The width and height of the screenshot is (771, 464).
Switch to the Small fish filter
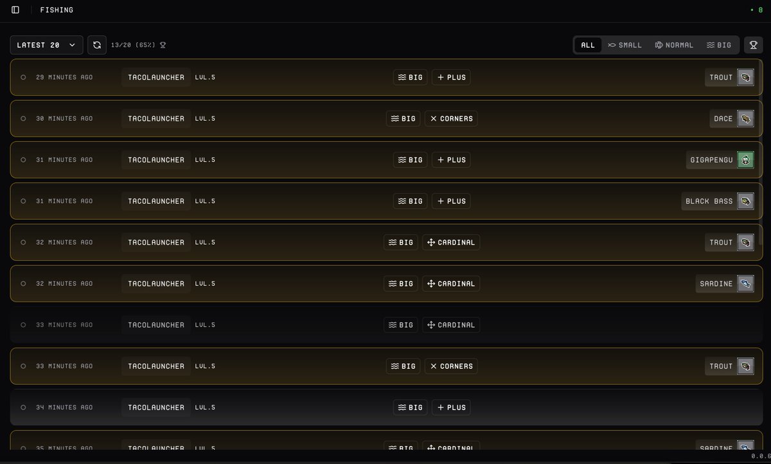[625, 45]
